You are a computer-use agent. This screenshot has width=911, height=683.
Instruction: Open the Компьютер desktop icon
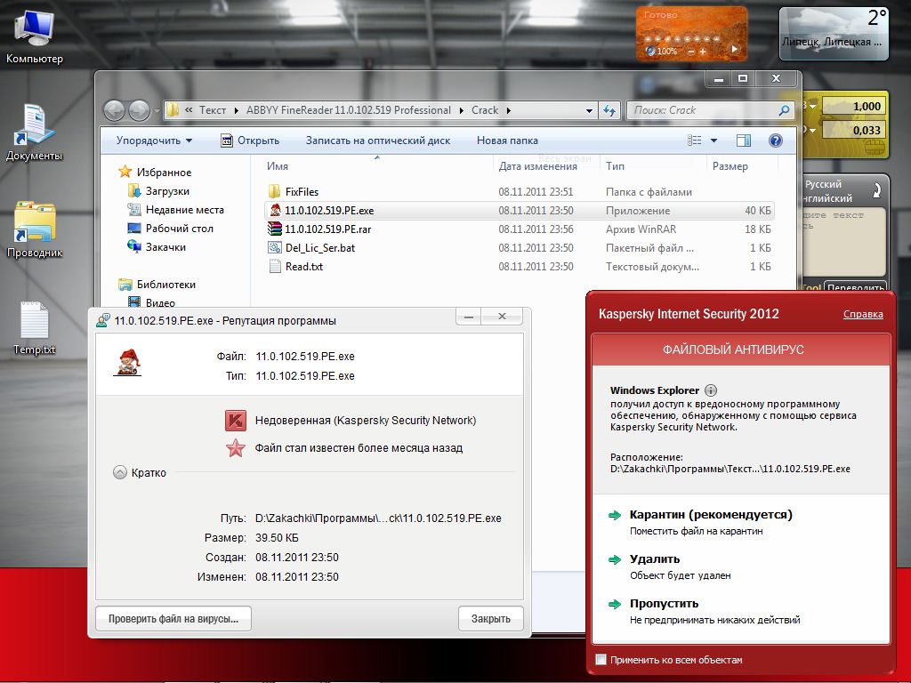pos(35,37)
